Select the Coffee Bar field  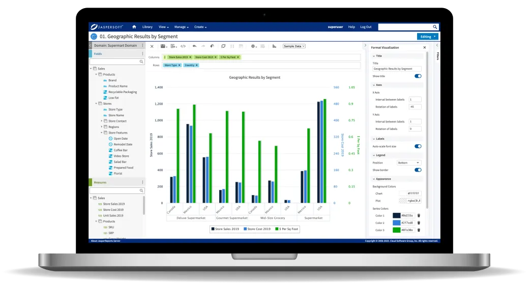point(121,150)
